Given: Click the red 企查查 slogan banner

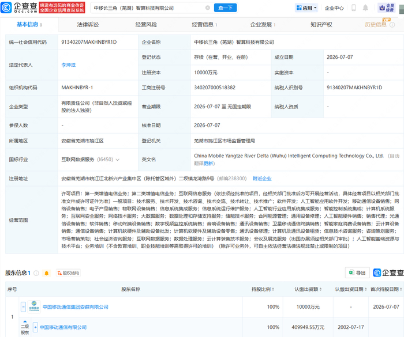Looking at the screenshot, I should (x=62, y=7).
